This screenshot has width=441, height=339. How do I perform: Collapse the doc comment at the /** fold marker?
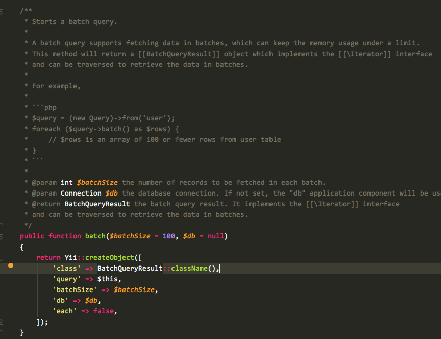click(x=1, y=11)
